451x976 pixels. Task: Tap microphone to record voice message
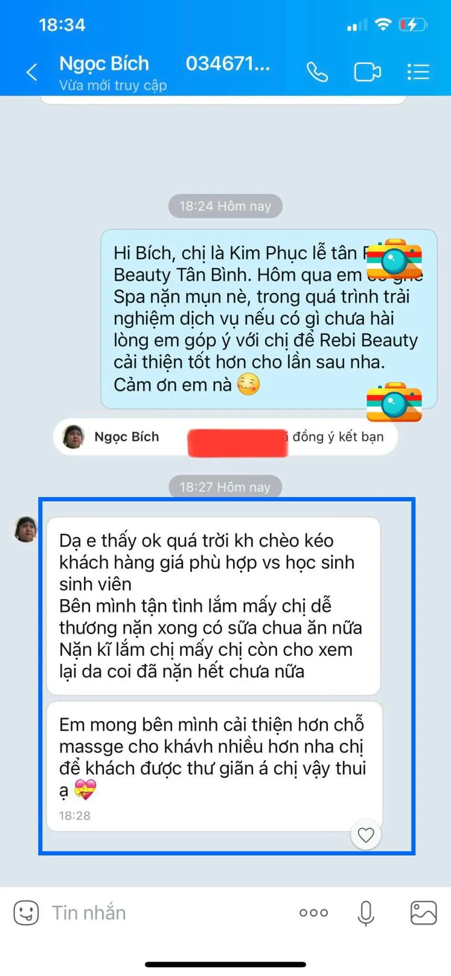[366, 913]
